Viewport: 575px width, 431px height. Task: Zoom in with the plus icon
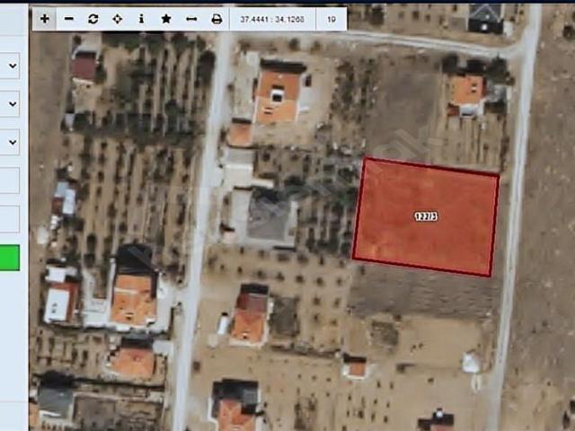(45, 19)
